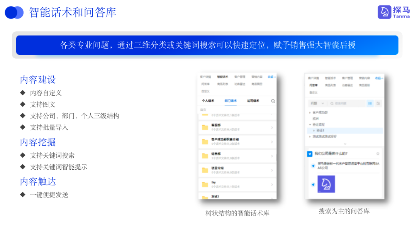Click the folder icon next to the list view toggle
Image resolution: width=417 pixels, height=226 pixels.
coord(378,103)
